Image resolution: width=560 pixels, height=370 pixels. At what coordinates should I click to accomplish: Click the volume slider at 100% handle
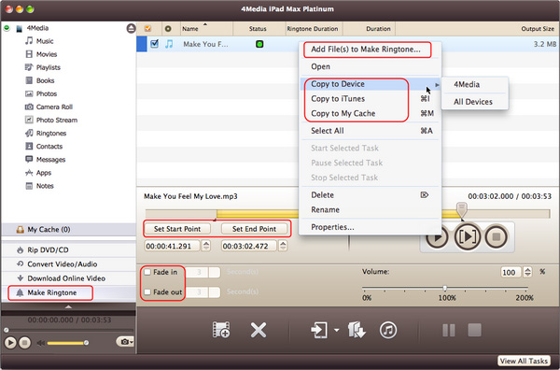tap(445, 288)
